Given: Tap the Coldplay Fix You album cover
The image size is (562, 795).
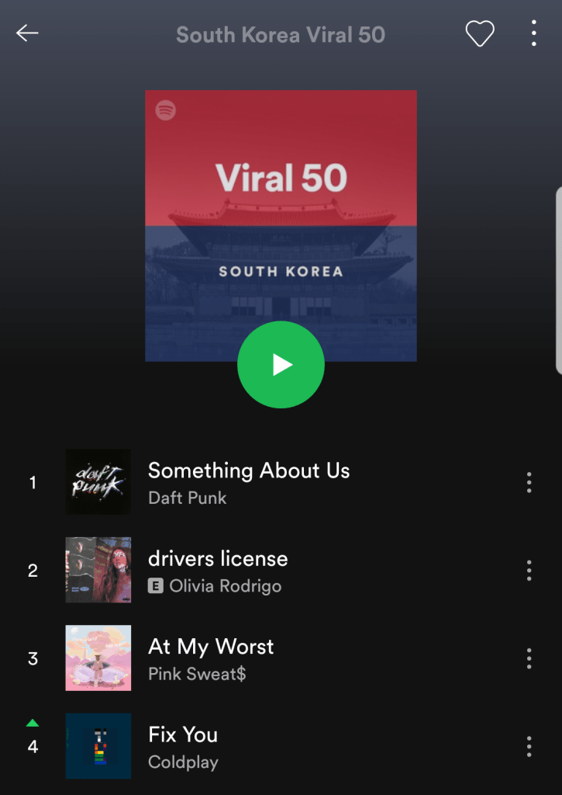Looking at the screenshot, I should click(98, 746).
